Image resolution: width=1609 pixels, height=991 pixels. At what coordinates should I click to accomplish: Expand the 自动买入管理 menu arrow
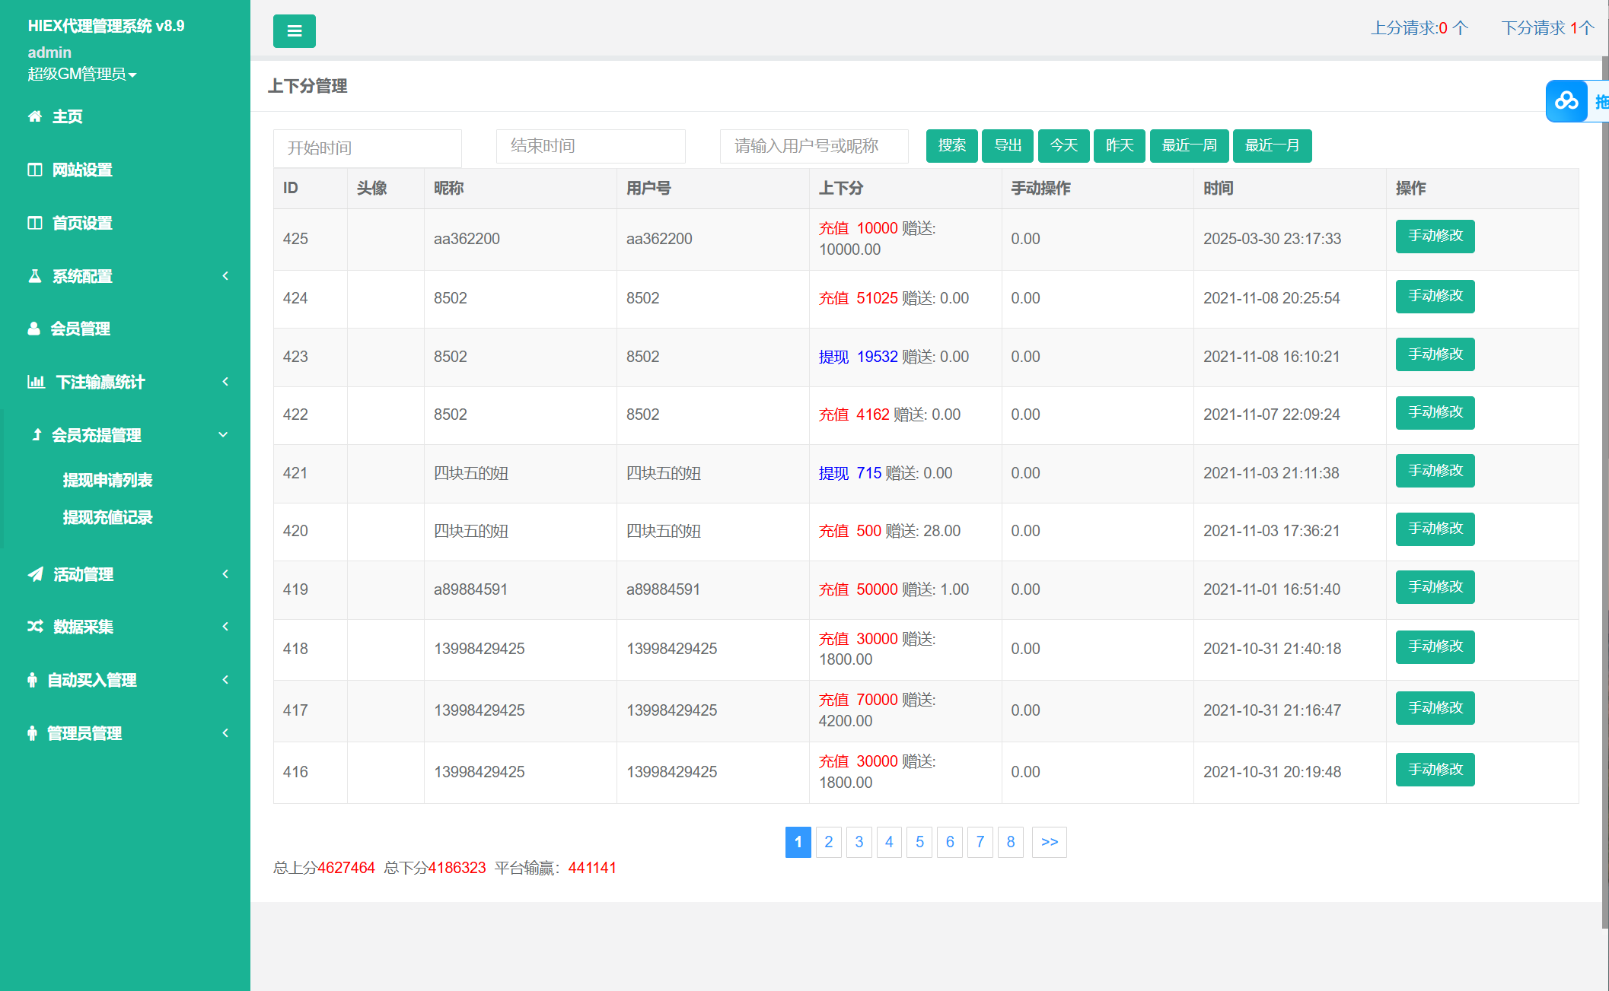pyautogui.click(x=225, y=680)
